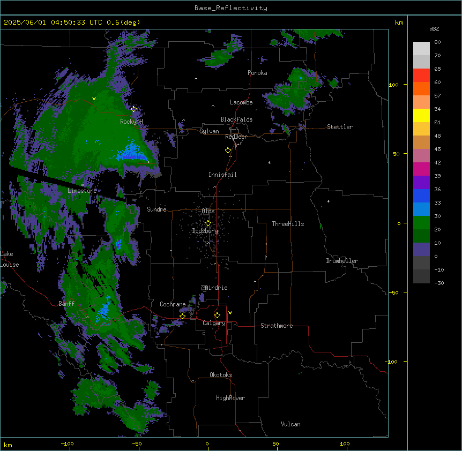
Task: Click the Strathmore label
Action: [x=277, y=326]
